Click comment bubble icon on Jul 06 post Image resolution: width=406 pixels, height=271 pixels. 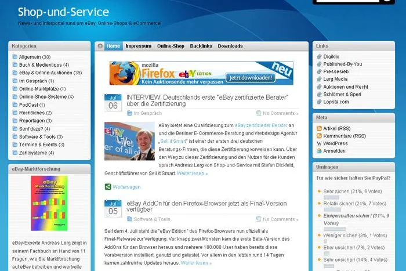[259, 113]
